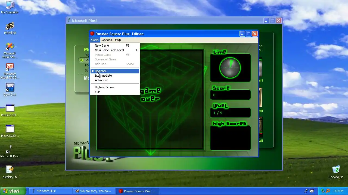
Task: Click the language bar tools icon
Action: [x=312, y=191]
